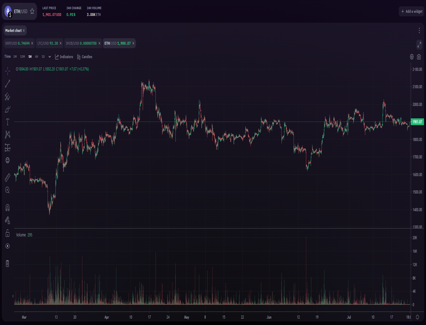Screen dimensions: 426x325
Task: Click the Add a widget button
Action: [411, 11]
